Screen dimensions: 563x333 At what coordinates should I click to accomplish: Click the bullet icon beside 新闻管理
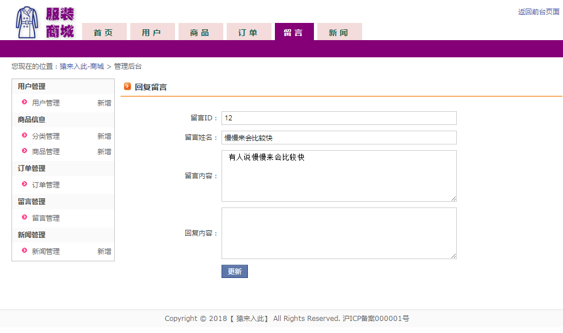(x=25, y=250)
